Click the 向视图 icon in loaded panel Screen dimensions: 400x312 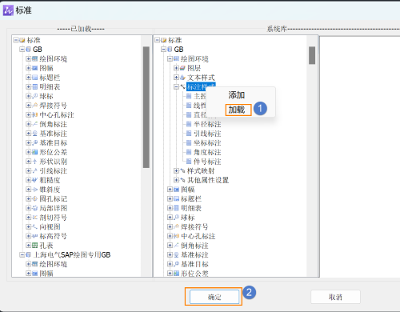pyautogui.click(x=35, y=226)
